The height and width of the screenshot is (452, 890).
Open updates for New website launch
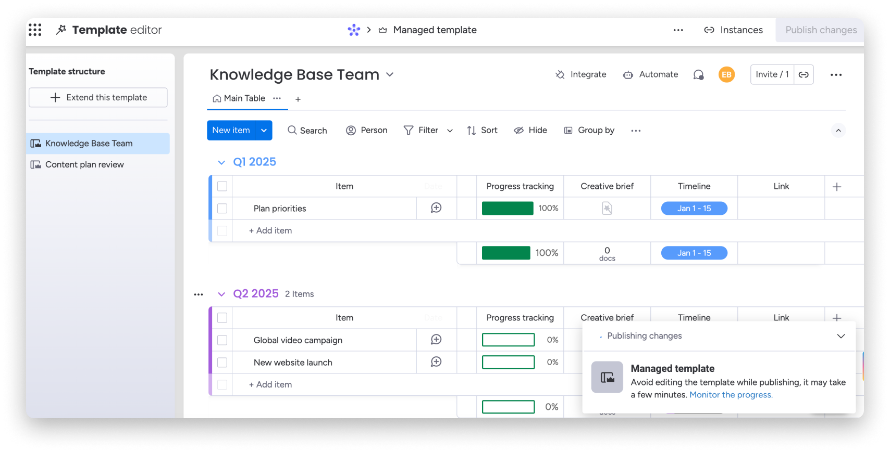pyautogui.click(x=436, y=362)
